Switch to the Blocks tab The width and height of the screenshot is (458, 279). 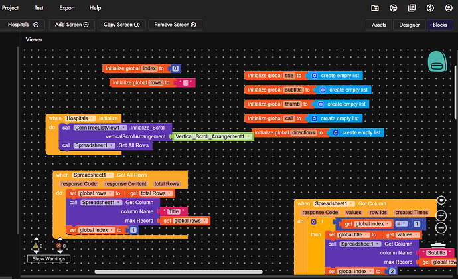coord(440,25)
